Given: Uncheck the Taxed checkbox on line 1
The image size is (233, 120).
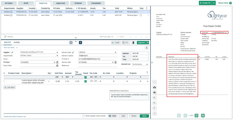Looking at the screenshot, I should coord(86,81).
